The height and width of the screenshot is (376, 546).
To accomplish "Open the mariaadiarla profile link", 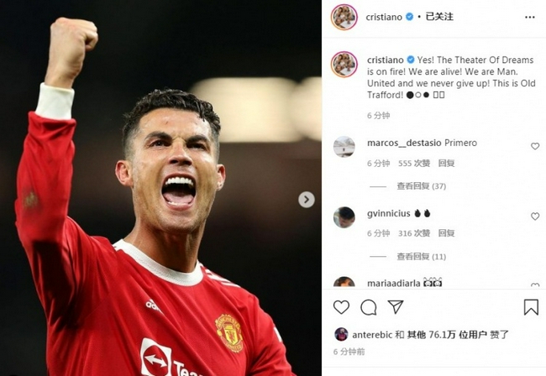I will (393, 284).
